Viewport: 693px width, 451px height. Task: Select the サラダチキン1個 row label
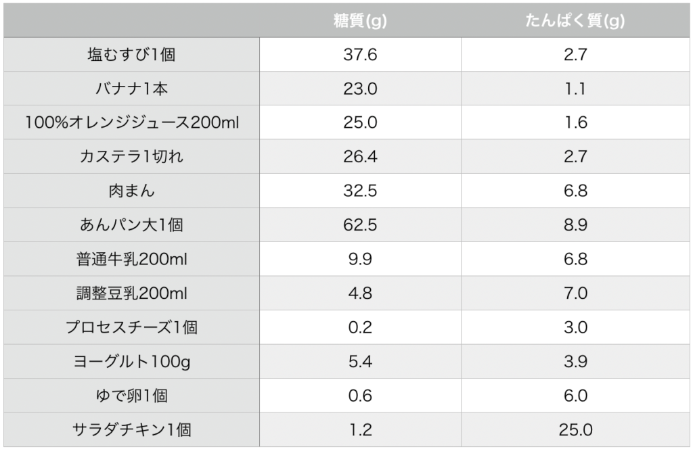click(x=132, y=429)
